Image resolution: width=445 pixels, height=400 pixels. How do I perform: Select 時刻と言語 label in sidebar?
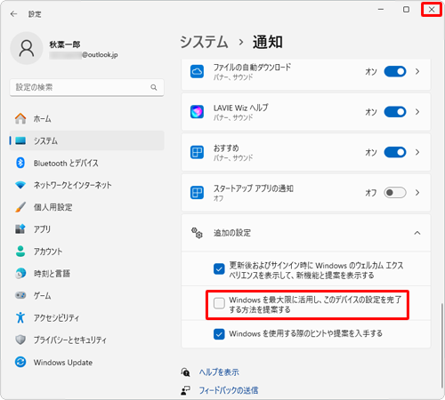(52, 274)
